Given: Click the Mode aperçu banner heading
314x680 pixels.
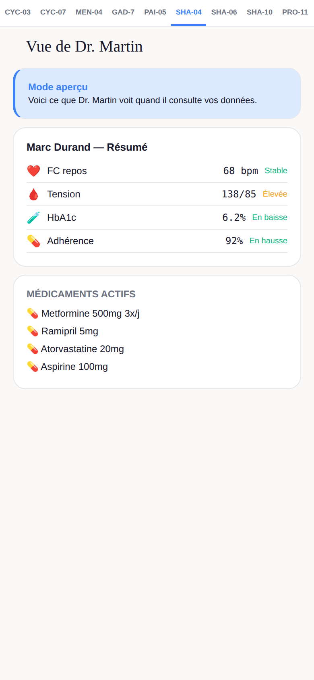Looking at the screenshot, I should (58, 87).
